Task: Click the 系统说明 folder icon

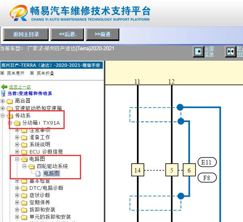Action: point(24,145)
